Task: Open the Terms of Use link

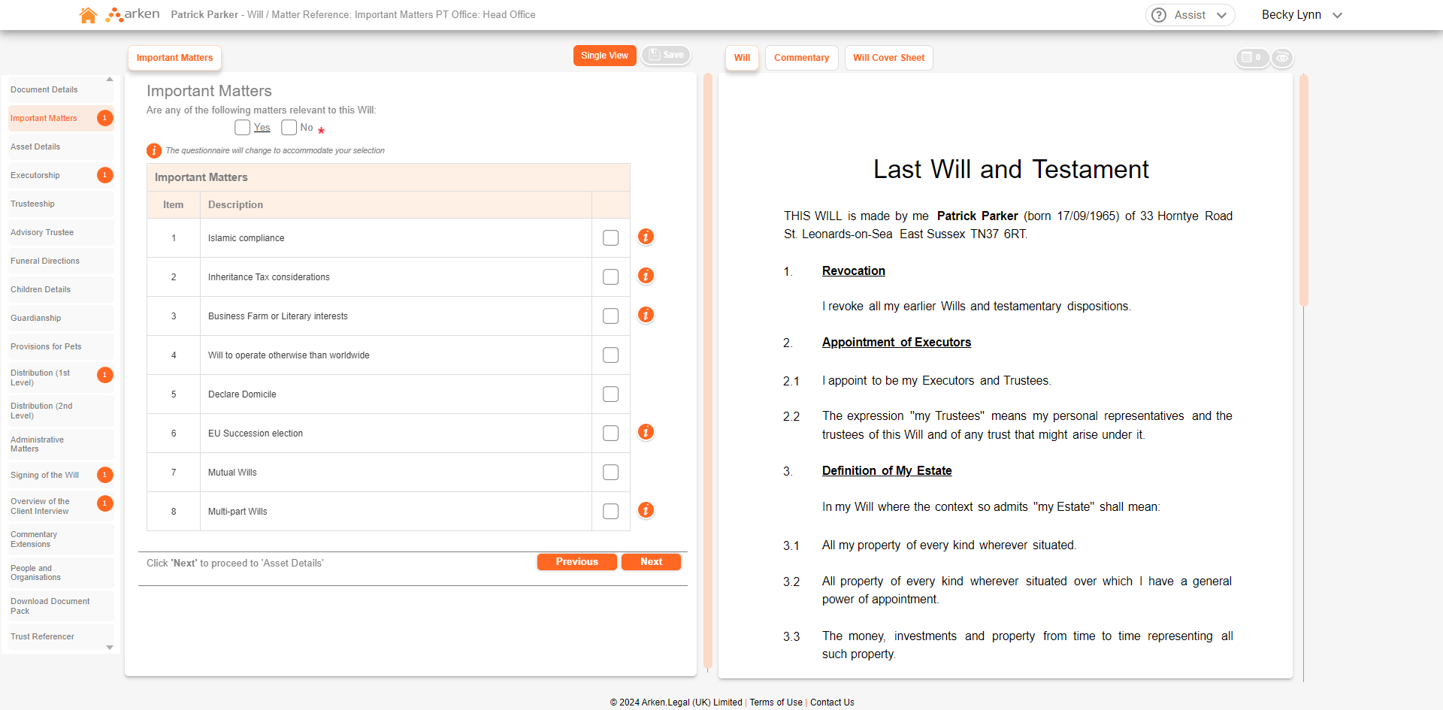Action: coord(776,702)
